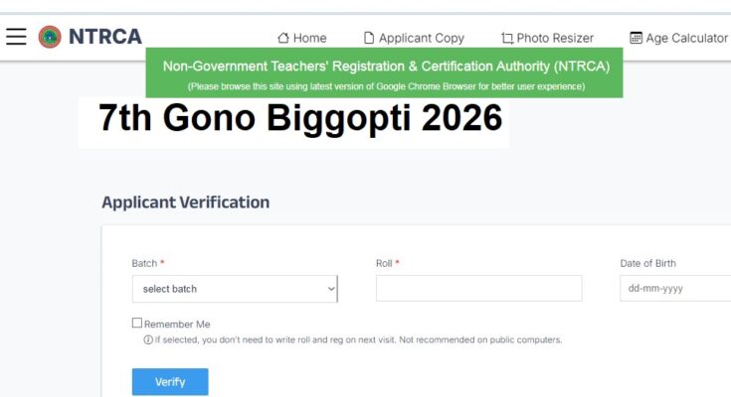Open the Applicant Copy menu item
Viewport: 731px width, 397px height.
422,38
